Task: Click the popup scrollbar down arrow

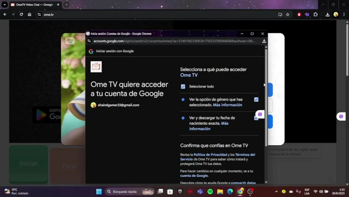Action: point(266,182)
